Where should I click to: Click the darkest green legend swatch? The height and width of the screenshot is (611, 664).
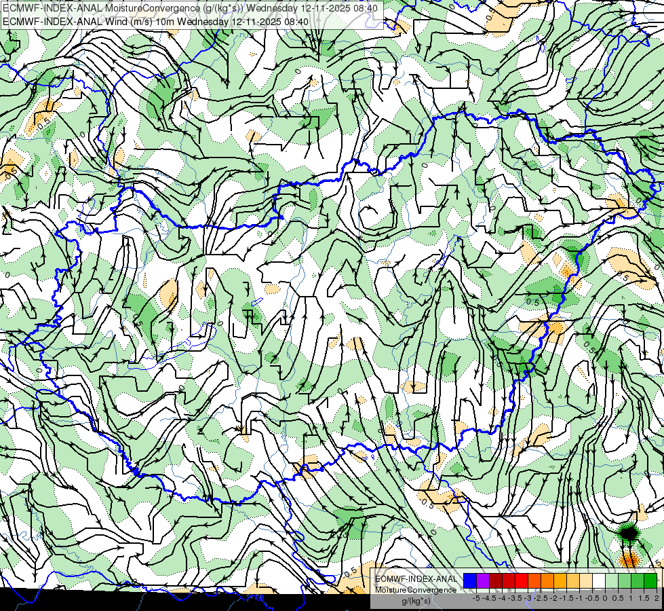pos(650,580)
